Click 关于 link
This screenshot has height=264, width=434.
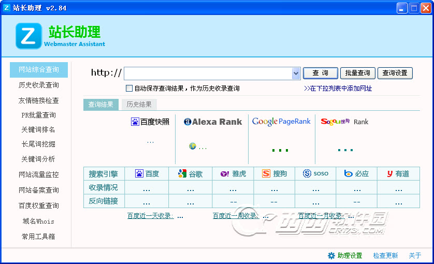[415, 255]
